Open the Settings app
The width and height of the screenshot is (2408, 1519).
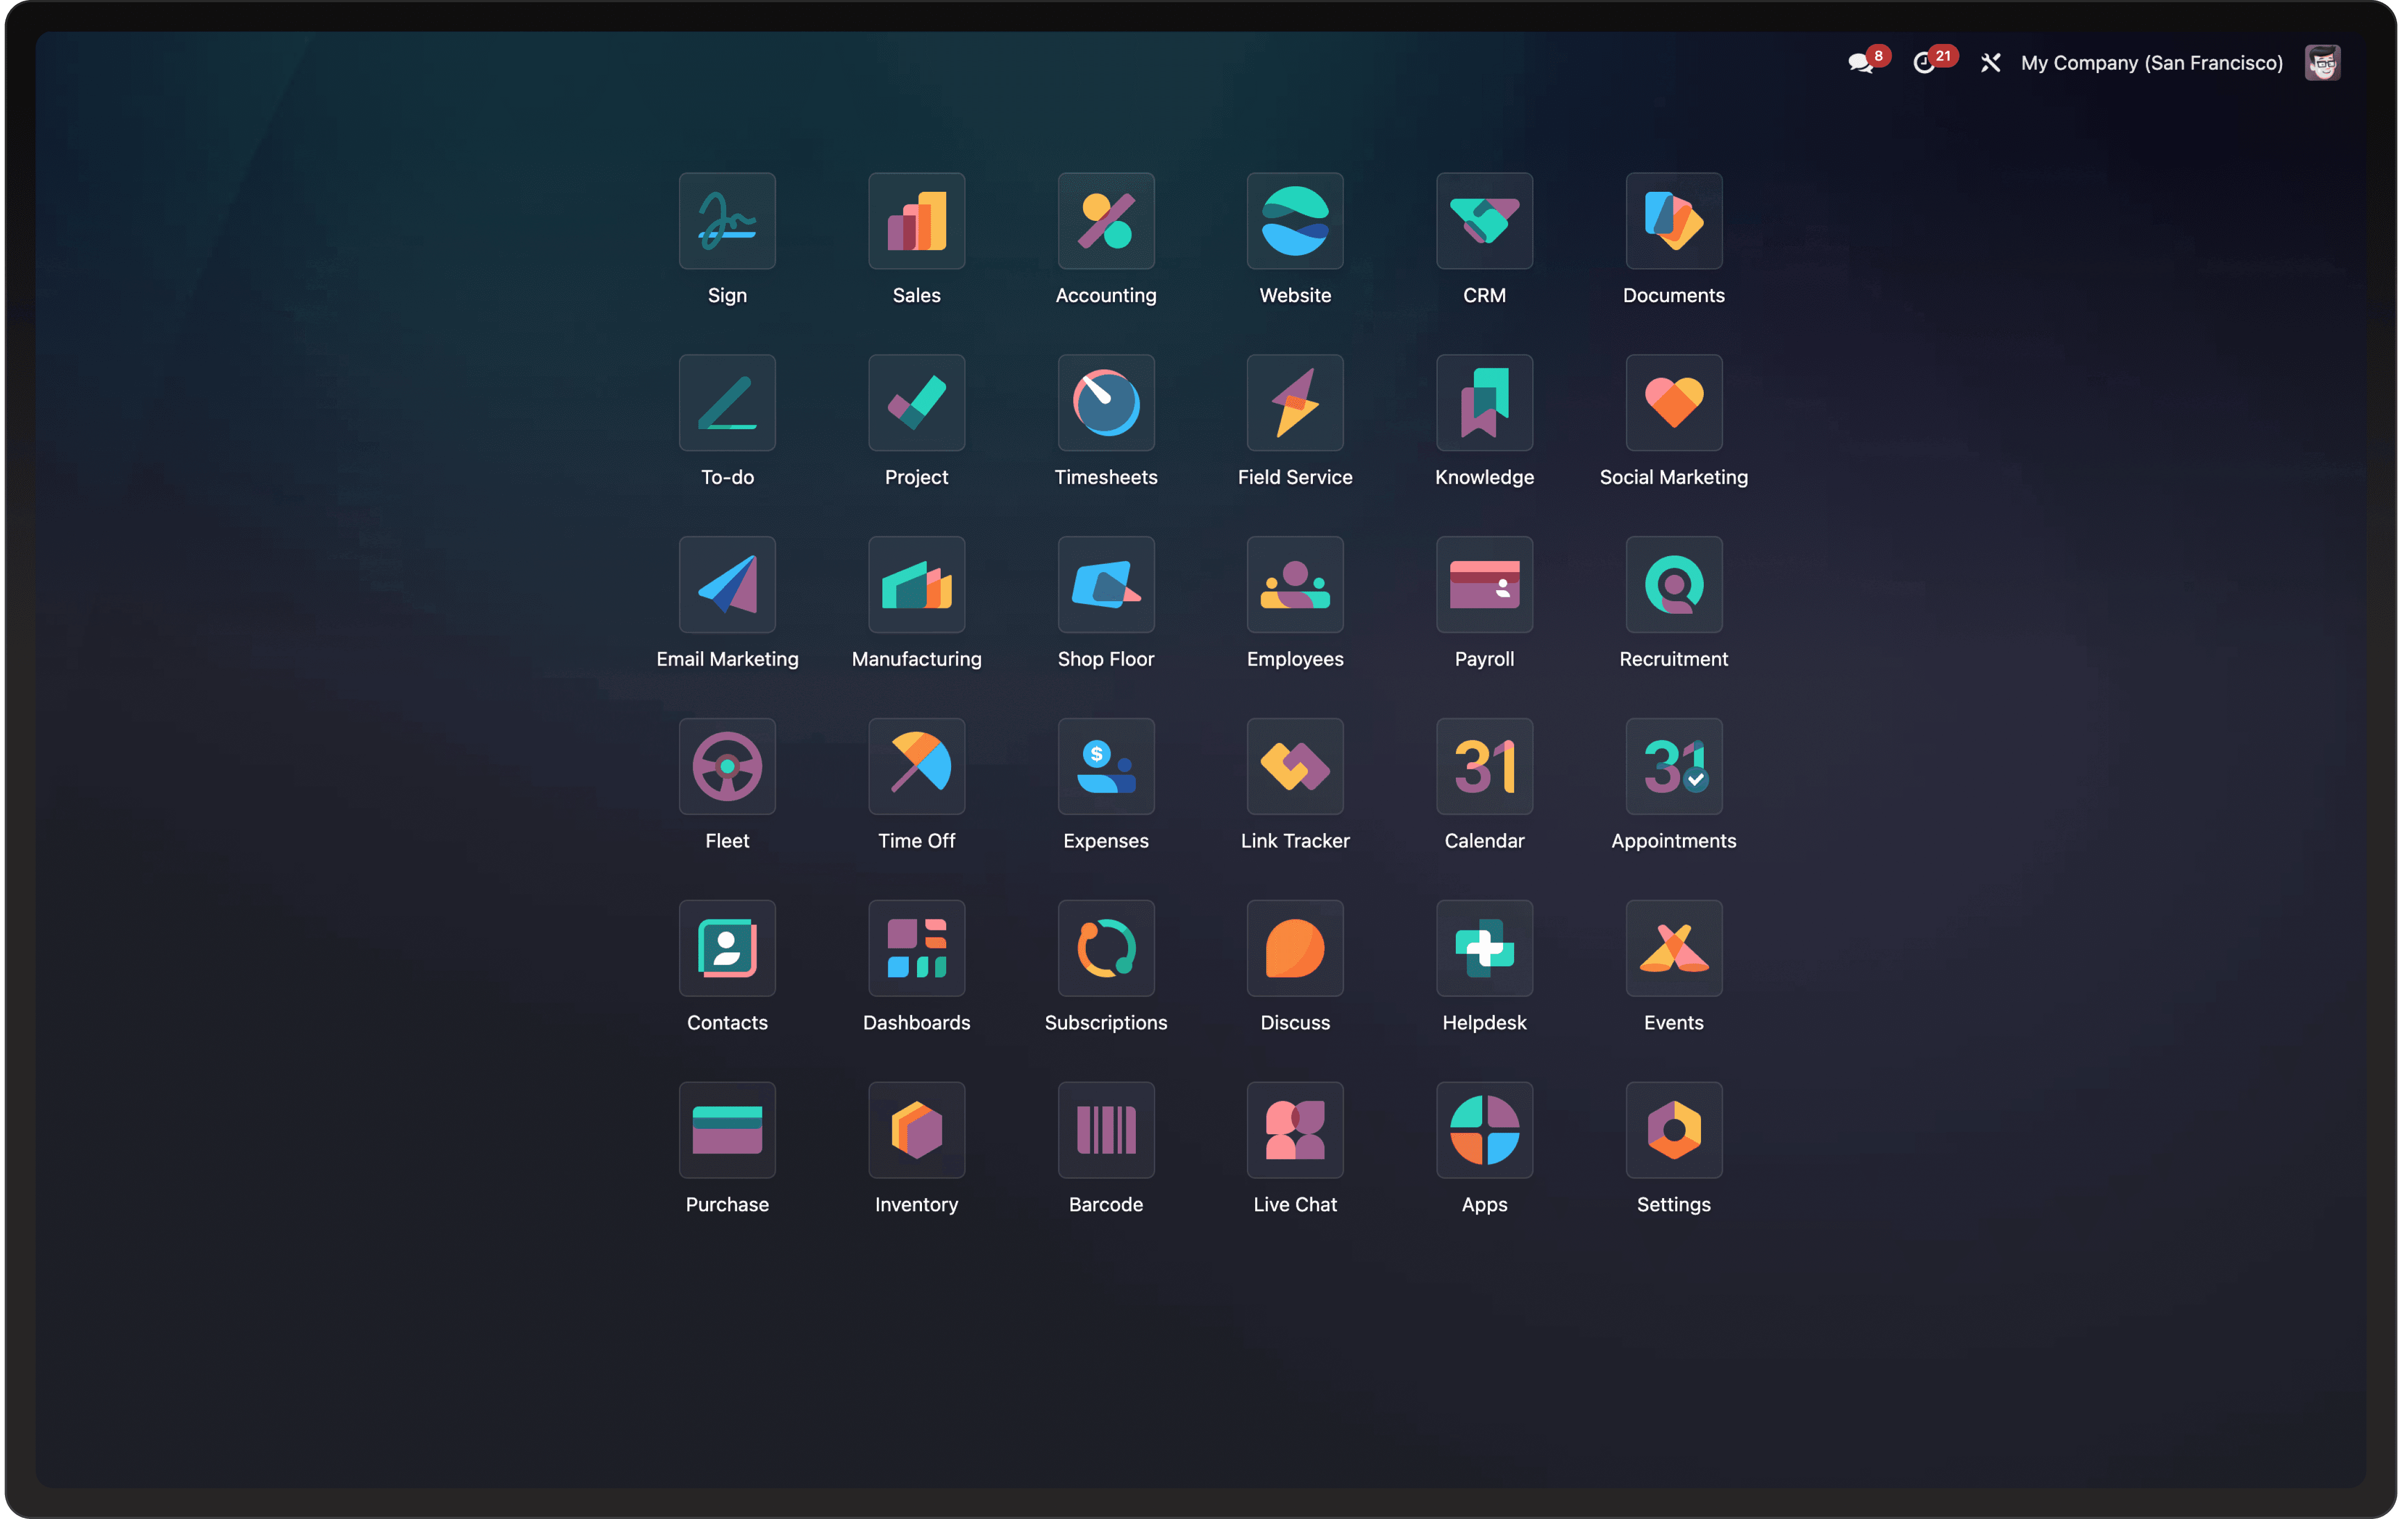tap(1673, 1130)
